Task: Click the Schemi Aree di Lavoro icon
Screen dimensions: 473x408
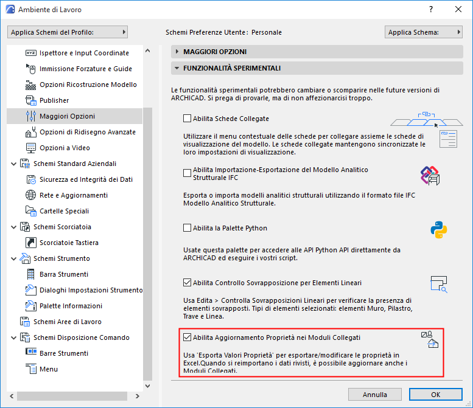Action: click(x=25, y=322)
